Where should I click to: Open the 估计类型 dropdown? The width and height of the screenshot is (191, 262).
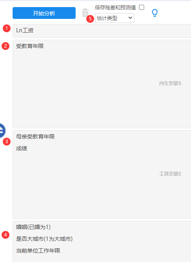[x=115, y=18]
